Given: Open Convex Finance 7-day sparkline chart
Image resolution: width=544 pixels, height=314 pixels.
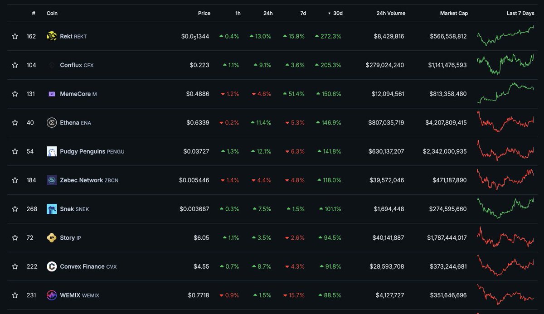Looking at the screenshot, I should (x=505, y=266).
